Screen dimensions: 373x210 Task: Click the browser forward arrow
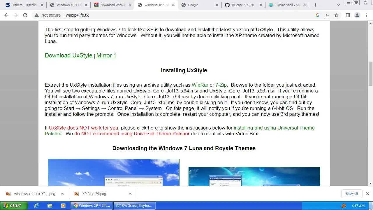point(16,15)
